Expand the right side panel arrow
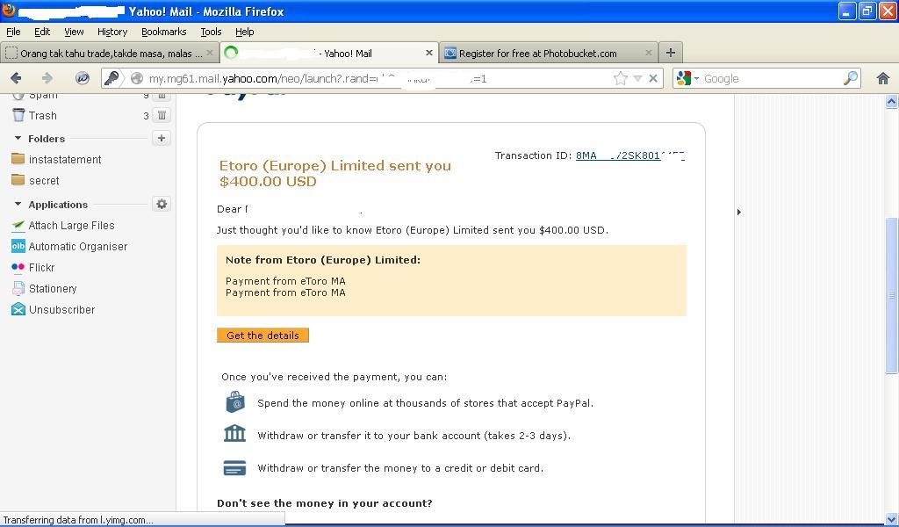This screenshot has width=899, height=527. tap(738, 213)
